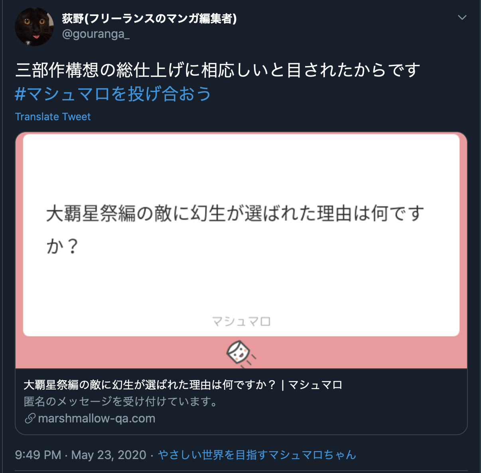Click the マシュマロ label inside the card

click(x=241, y=321)
